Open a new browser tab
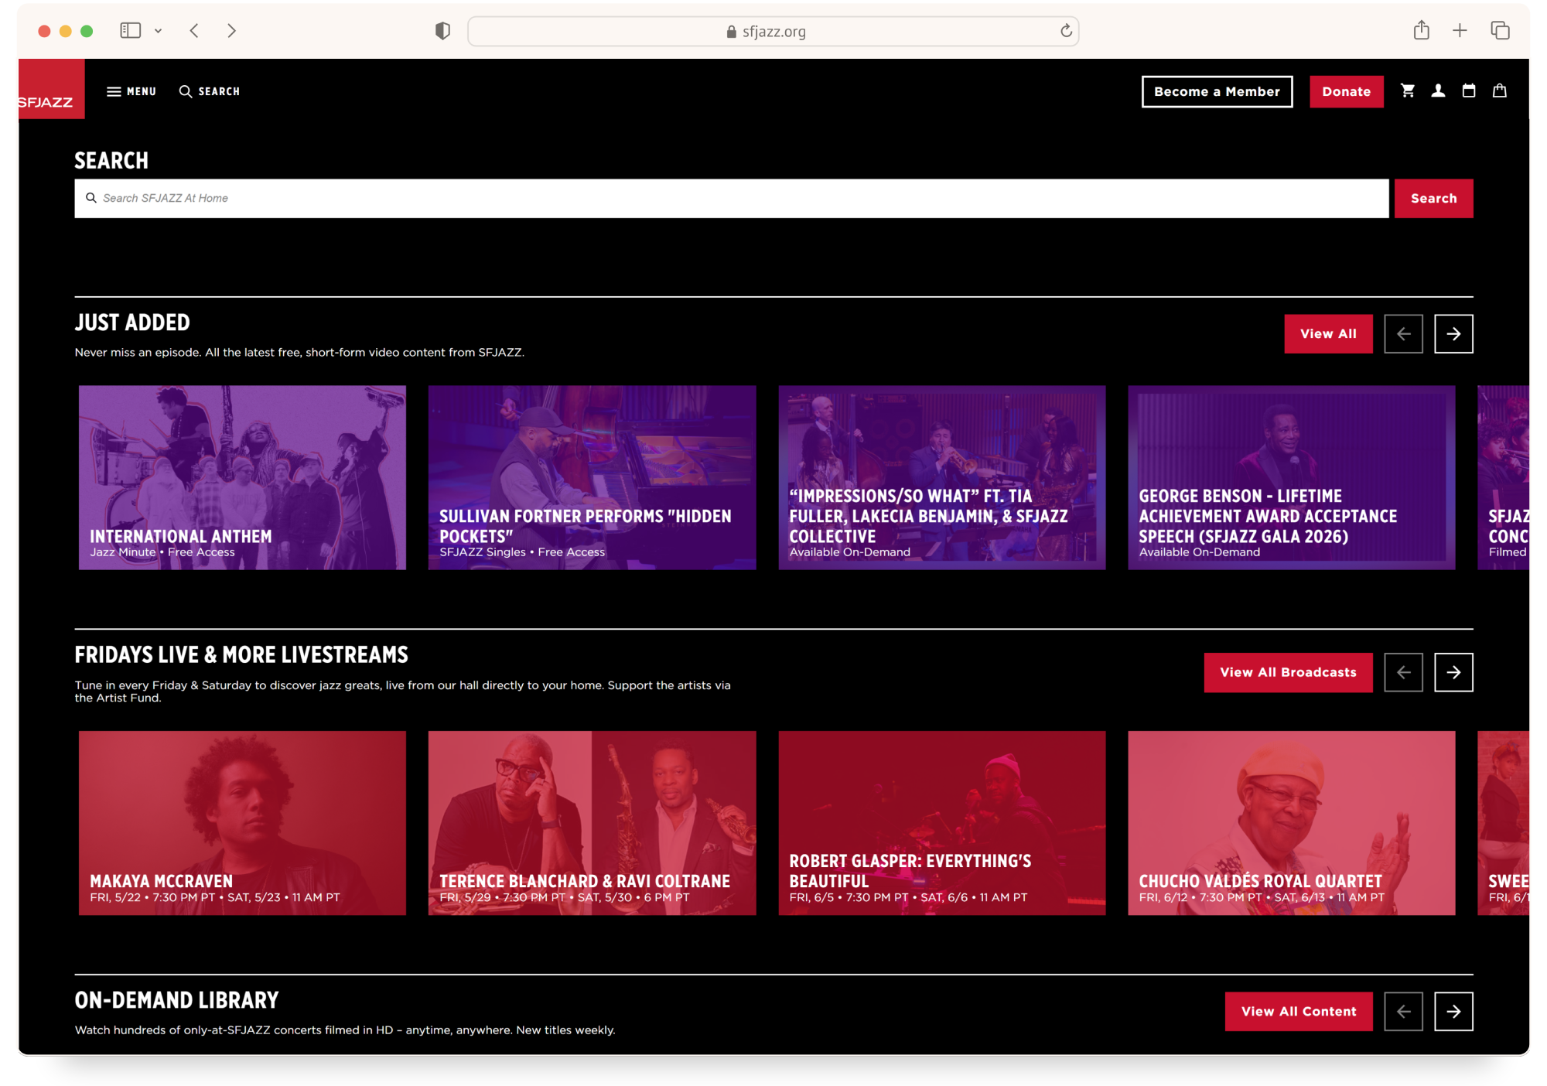Image resolution: width=1547 pixels, height=1086 pixels. point(1460,31)
